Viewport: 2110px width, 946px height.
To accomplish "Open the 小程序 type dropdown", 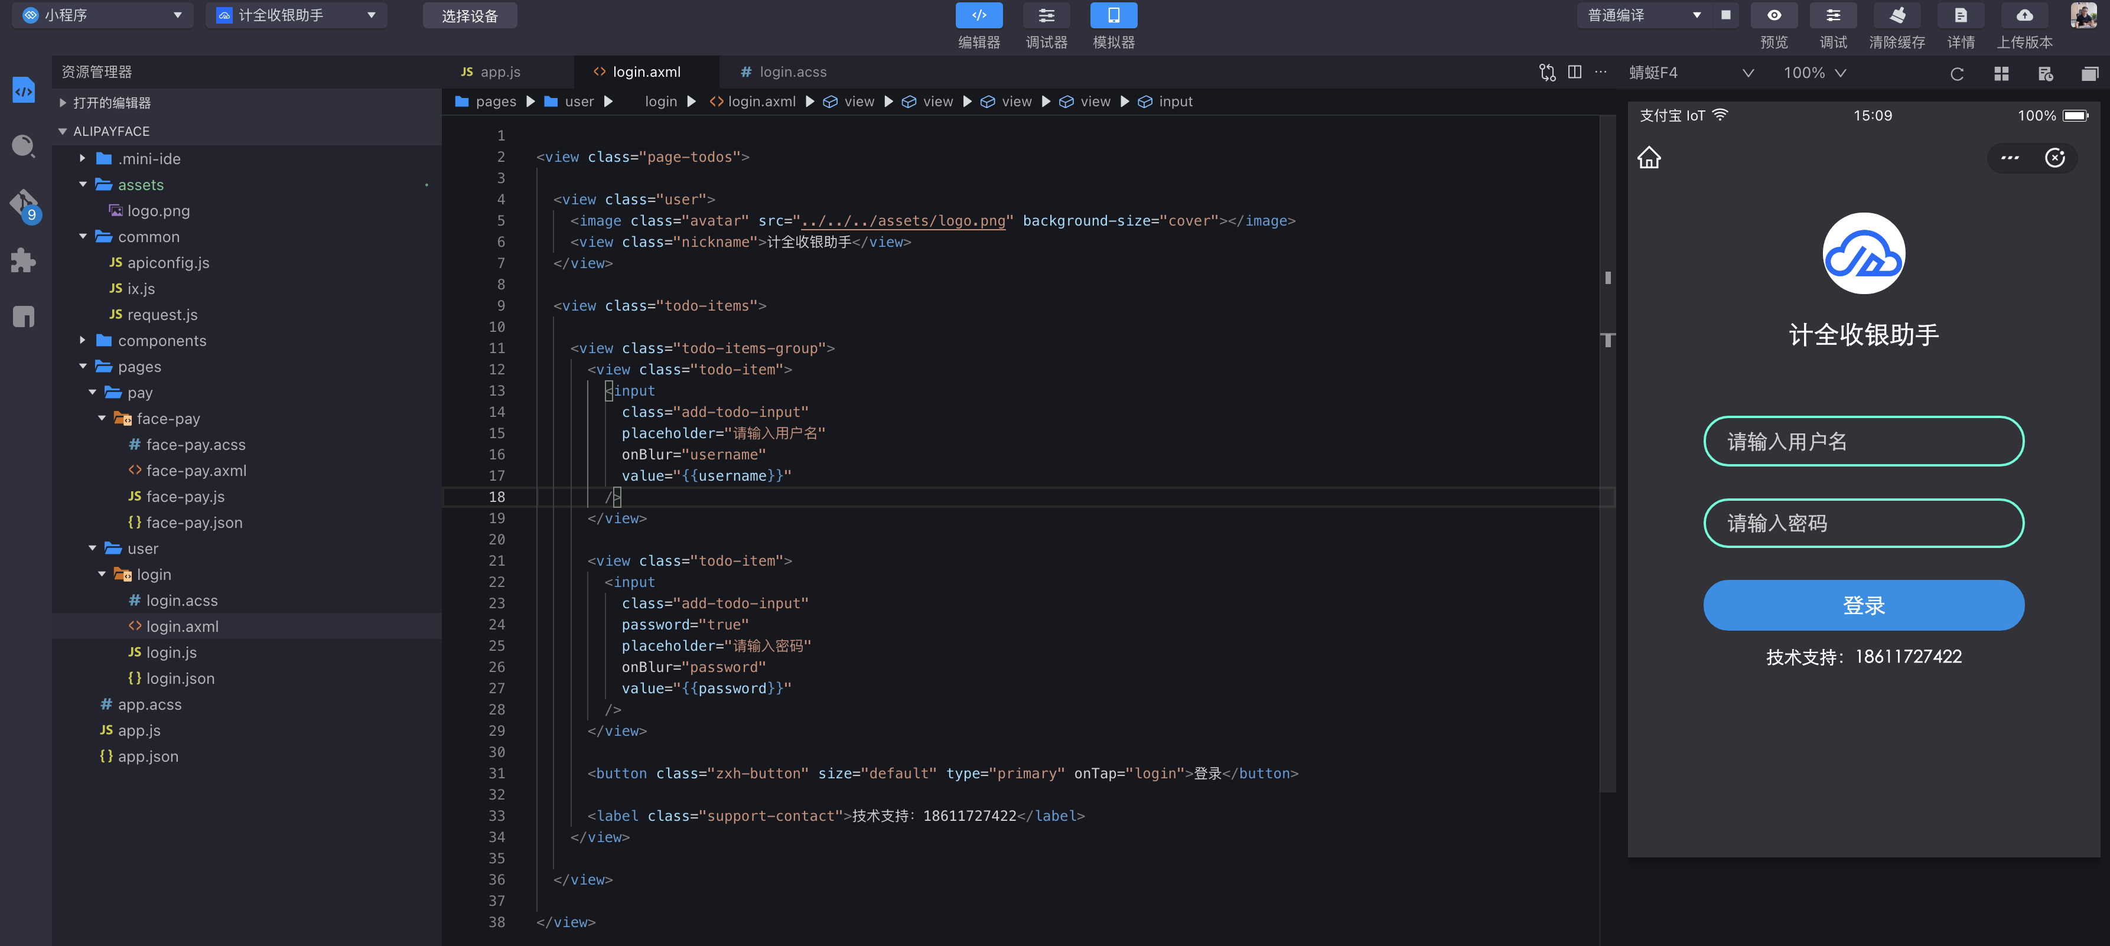I will pos(103,15).
